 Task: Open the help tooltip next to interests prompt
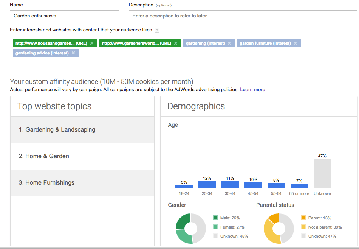[x=157, y=30]
